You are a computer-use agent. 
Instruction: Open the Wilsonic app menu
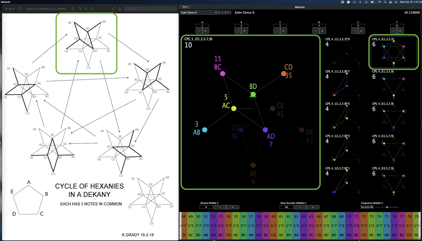point(6,2)
